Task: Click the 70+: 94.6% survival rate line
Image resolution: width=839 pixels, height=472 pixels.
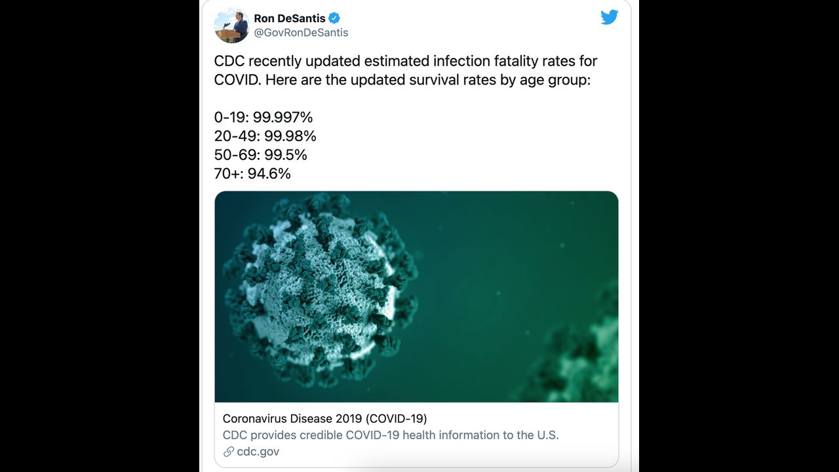Action: pyautogui.click(x=252, y=173)
